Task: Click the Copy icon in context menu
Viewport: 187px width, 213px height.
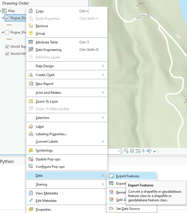Action: coord(31,11)
